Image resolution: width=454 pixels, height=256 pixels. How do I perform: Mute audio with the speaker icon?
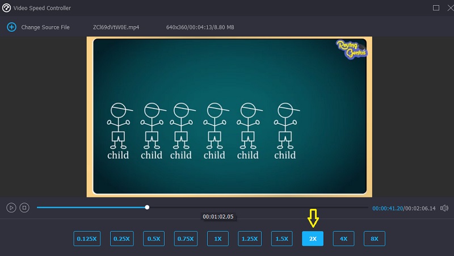(444, 208)
